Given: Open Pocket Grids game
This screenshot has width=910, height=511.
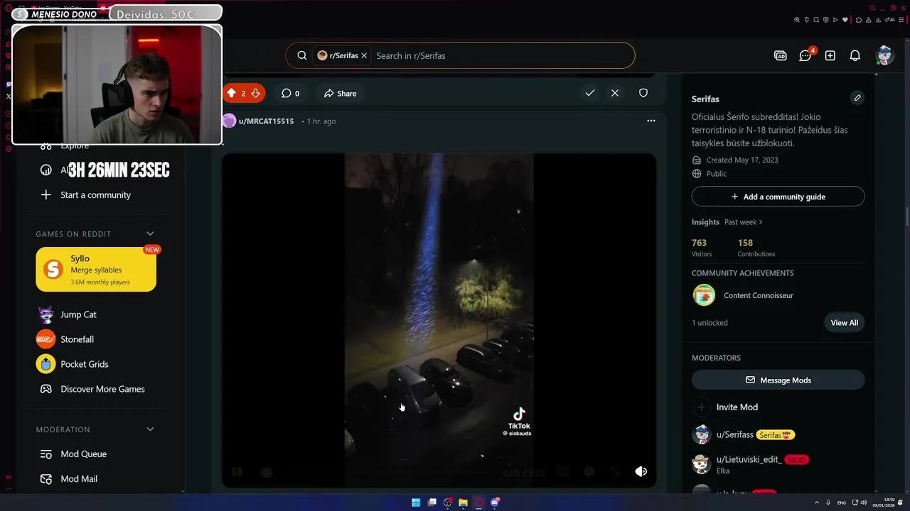Looking at the screenshot, I should [x=84, y=364].
